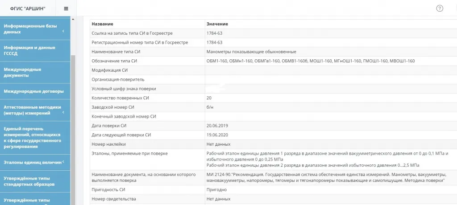Screen dimensions: 457x205
Task: Click the Значение column header
Action: pos(217,24)
